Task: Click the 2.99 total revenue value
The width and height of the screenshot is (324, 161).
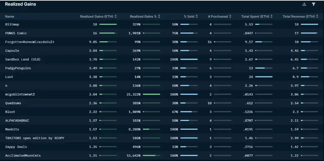Action: point(295,138)
